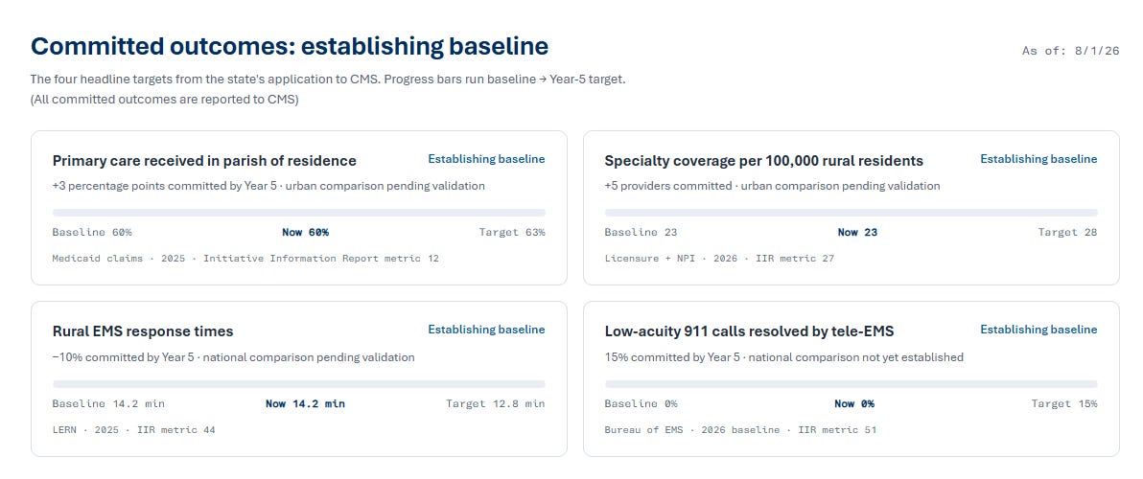
Task: Click the 'Medicaid claims · 2025' source line
Action: (245, 258)
